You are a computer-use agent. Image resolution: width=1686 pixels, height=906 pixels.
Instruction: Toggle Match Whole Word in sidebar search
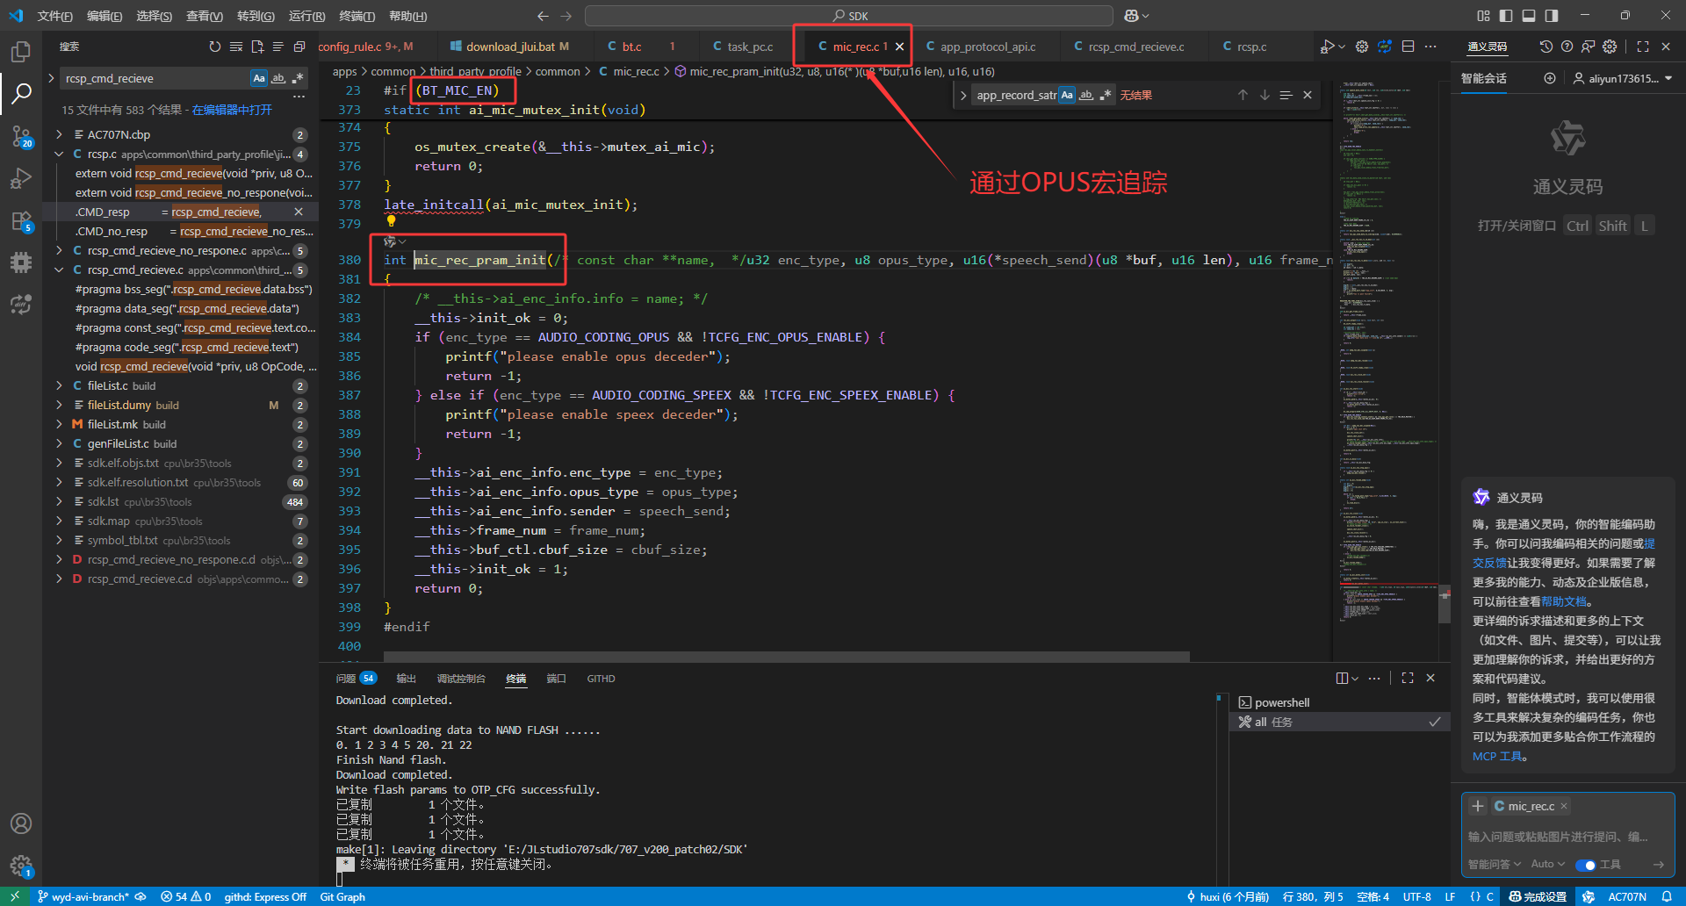pos(278,78)
